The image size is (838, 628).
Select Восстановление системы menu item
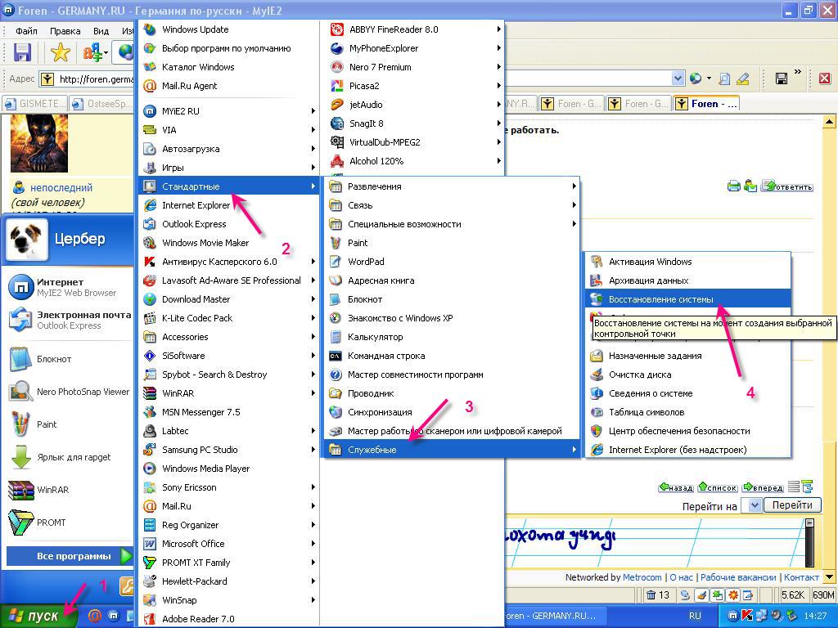[x=660, y=299]
